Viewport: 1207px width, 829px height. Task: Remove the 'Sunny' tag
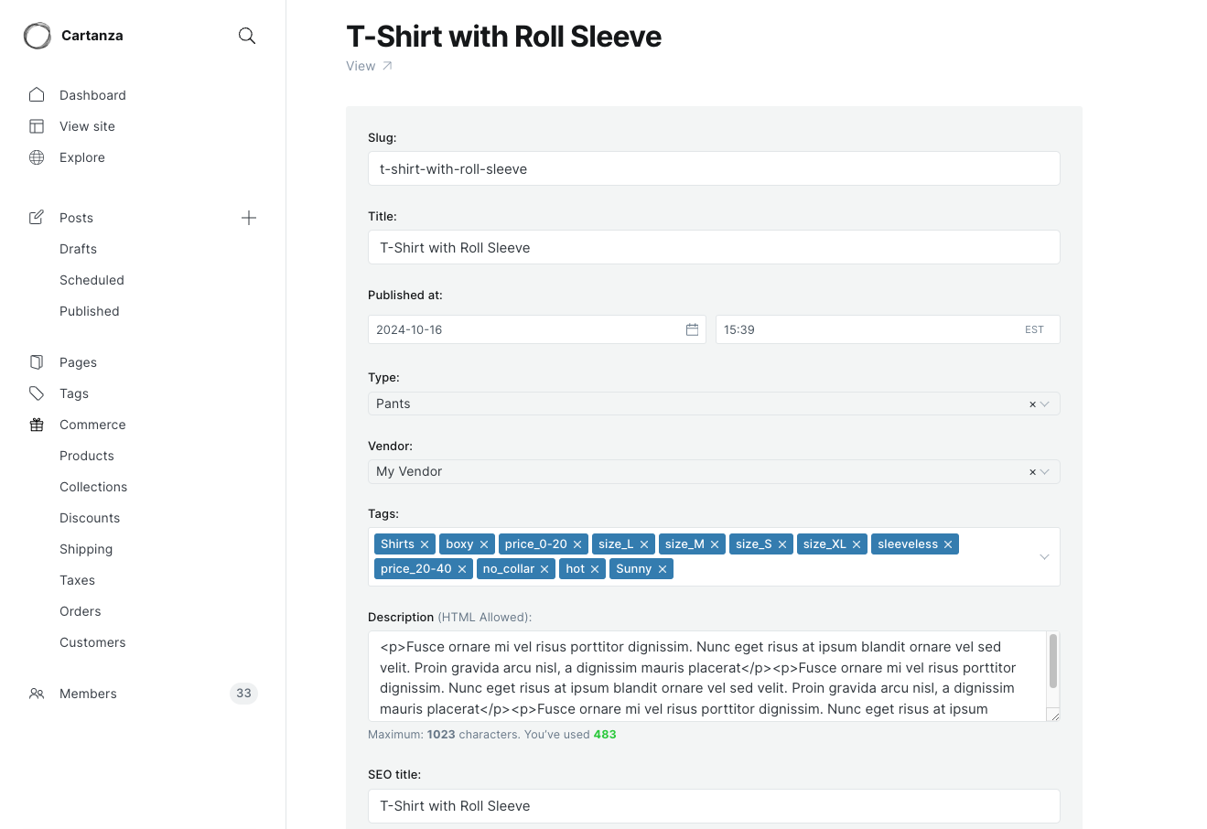pos(663,569)
